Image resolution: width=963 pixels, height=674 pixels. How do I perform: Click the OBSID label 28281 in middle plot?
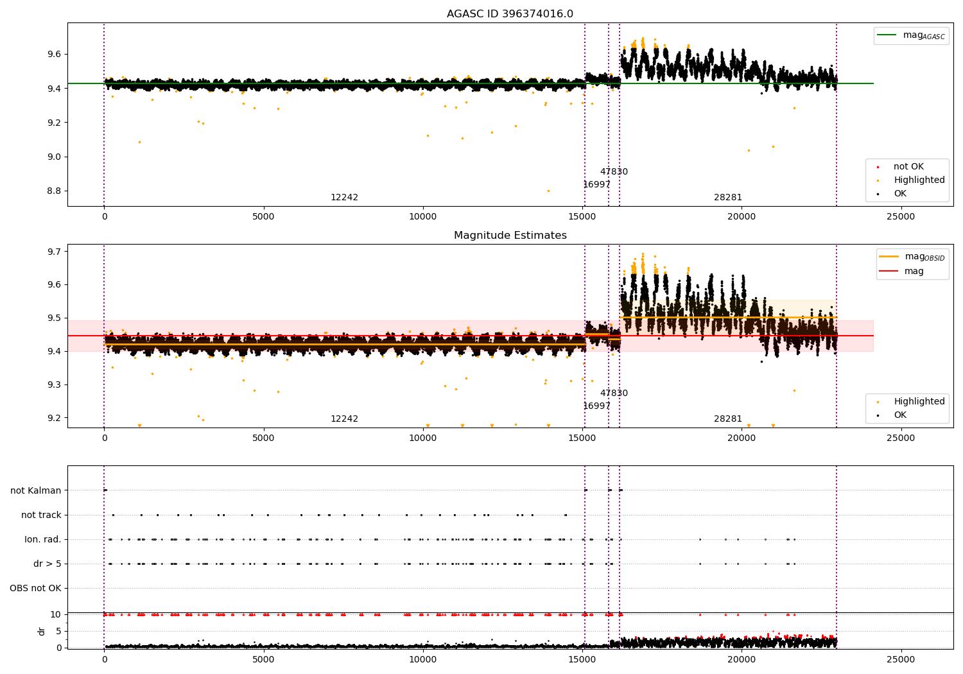click(x=728, y=419)
